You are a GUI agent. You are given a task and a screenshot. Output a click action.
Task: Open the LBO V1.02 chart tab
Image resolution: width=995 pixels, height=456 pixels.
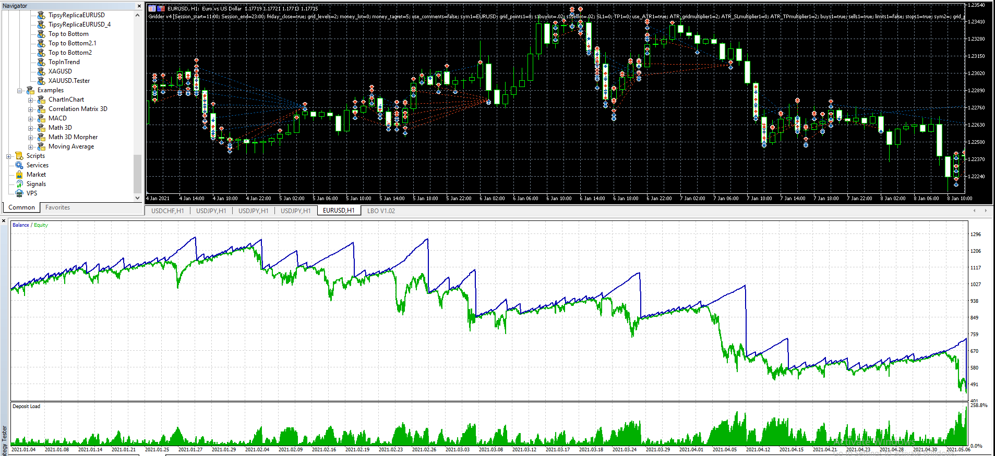pyautogui.click(x=381, y=211)
